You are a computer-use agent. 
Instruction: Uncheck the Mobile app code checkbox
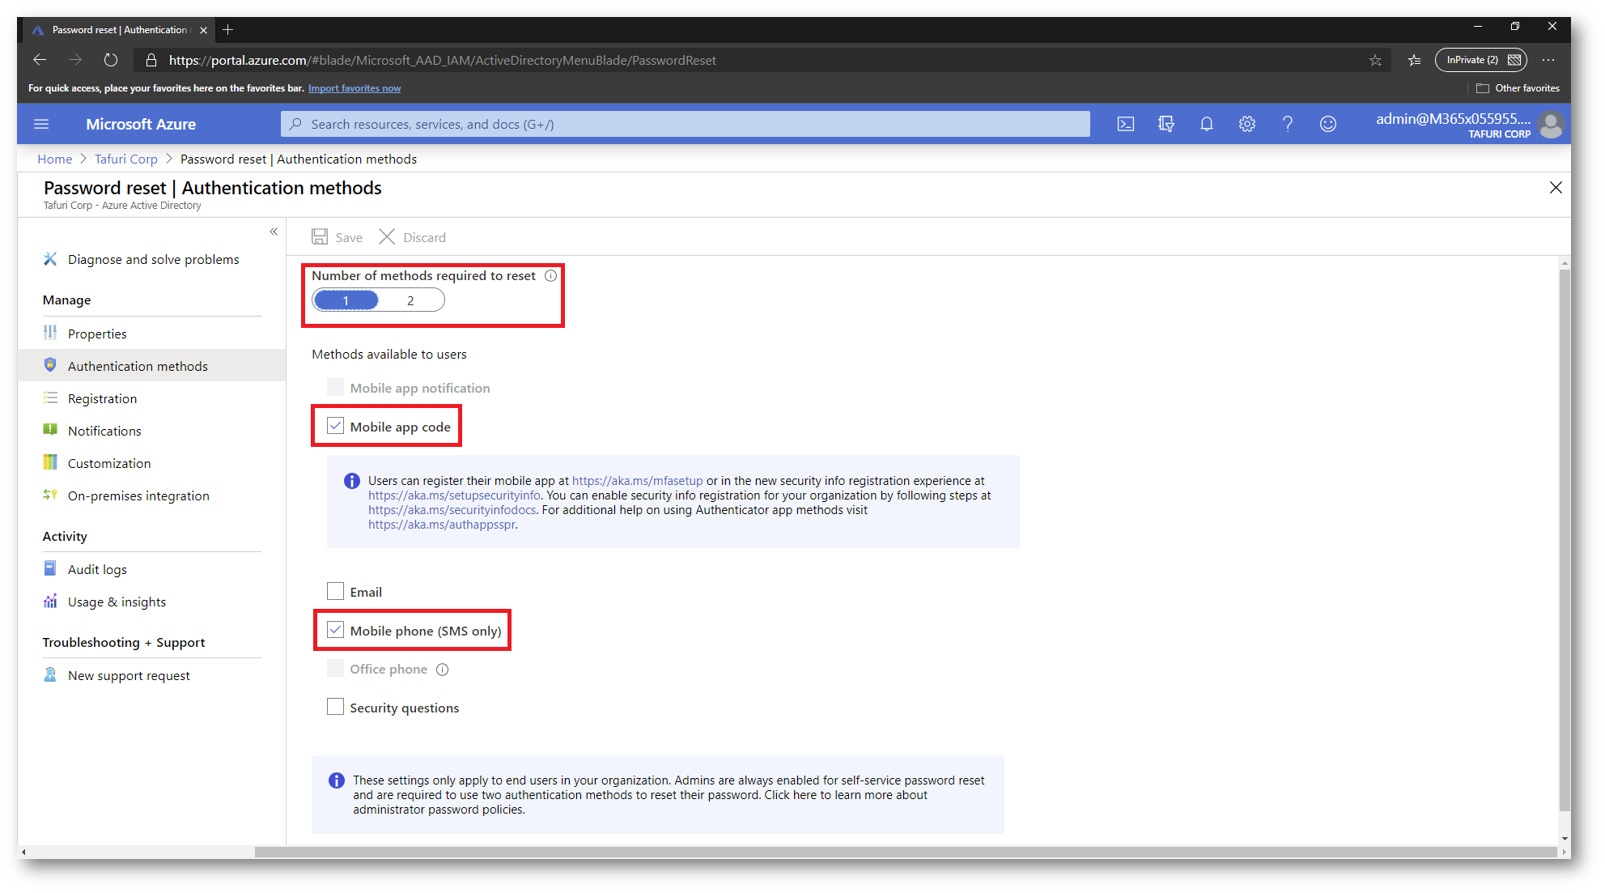click(335, 426)
